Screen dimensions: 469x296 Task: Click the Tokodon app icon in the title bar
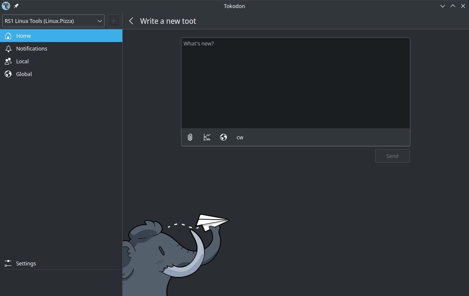tap(6, 6)
